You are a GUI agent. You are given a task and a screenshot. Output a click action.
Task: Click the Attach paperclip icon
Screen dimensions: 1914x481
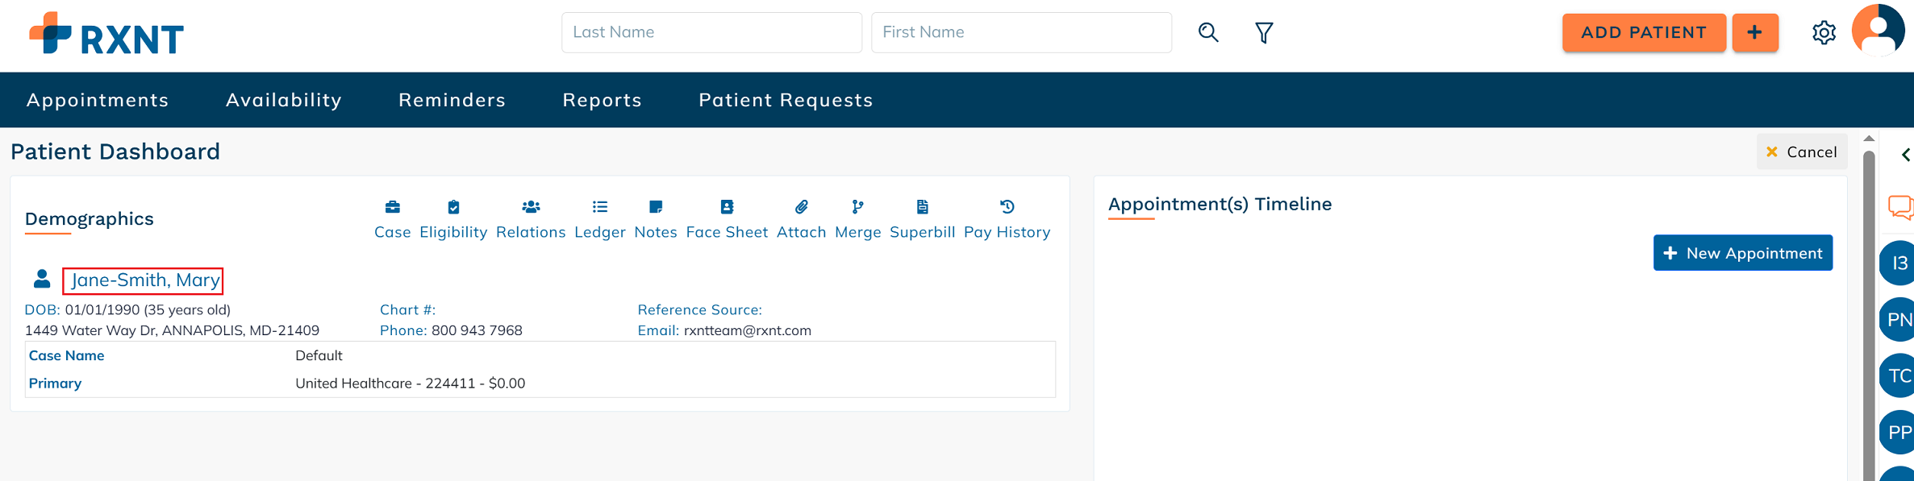[801, 208]
